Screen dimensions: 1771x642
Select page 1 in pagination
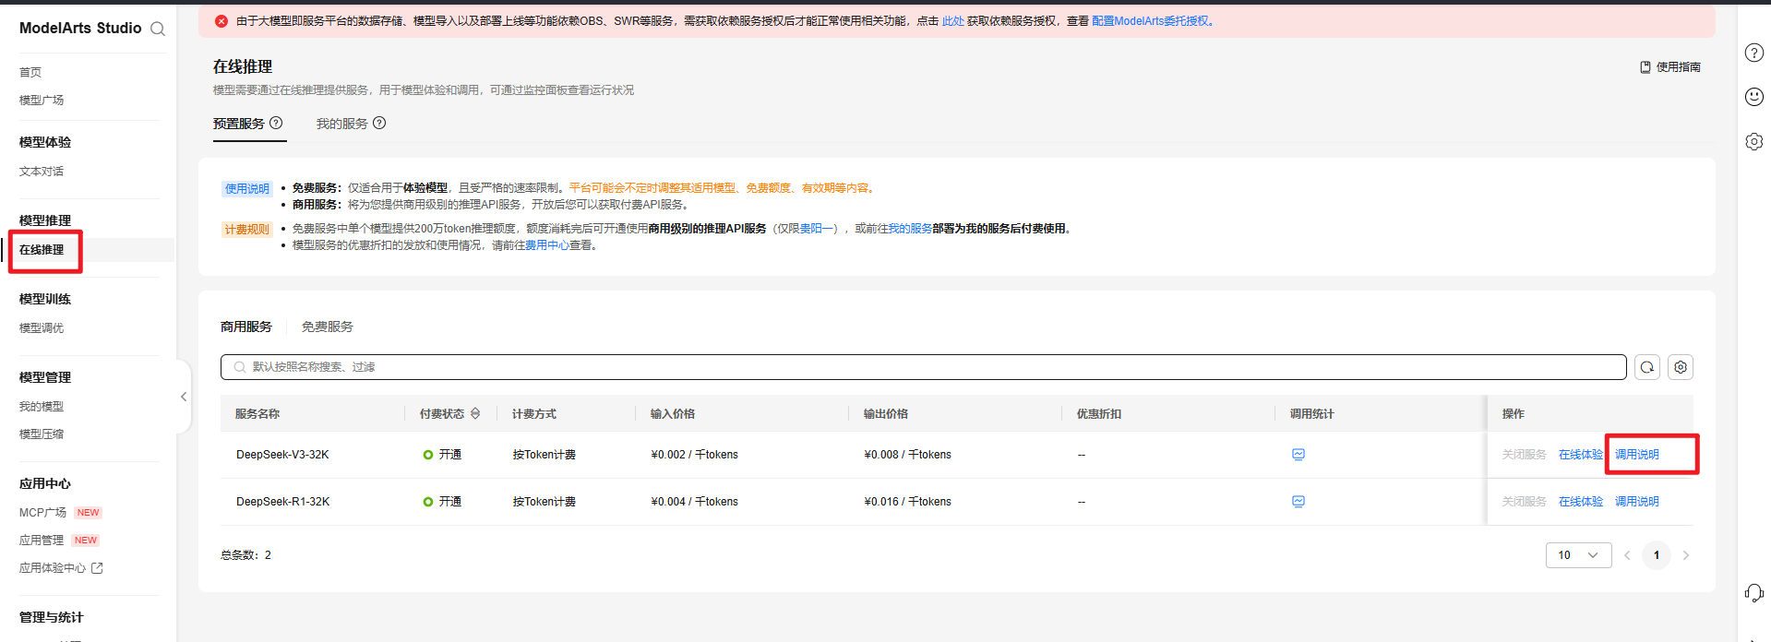1657,555
